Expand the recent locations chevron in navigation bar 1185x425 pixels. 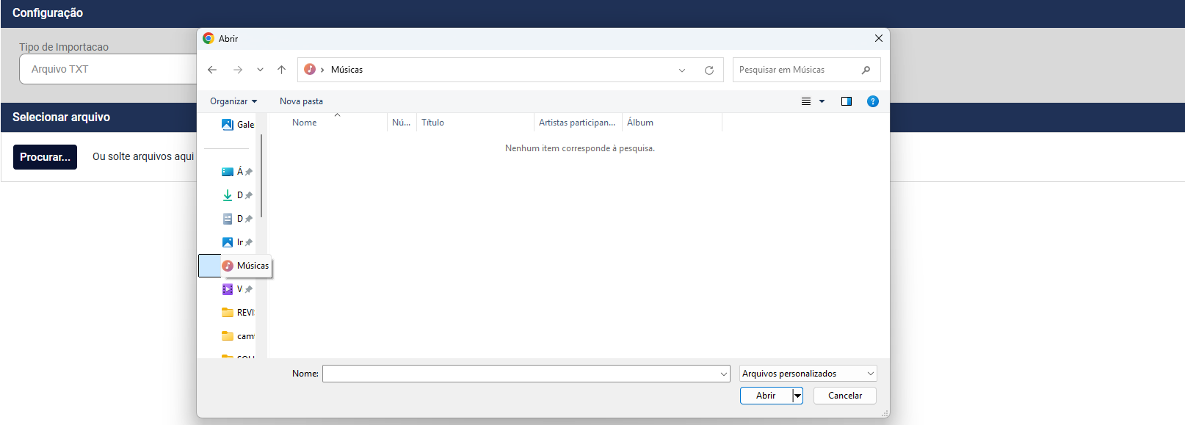coord(260,70)
